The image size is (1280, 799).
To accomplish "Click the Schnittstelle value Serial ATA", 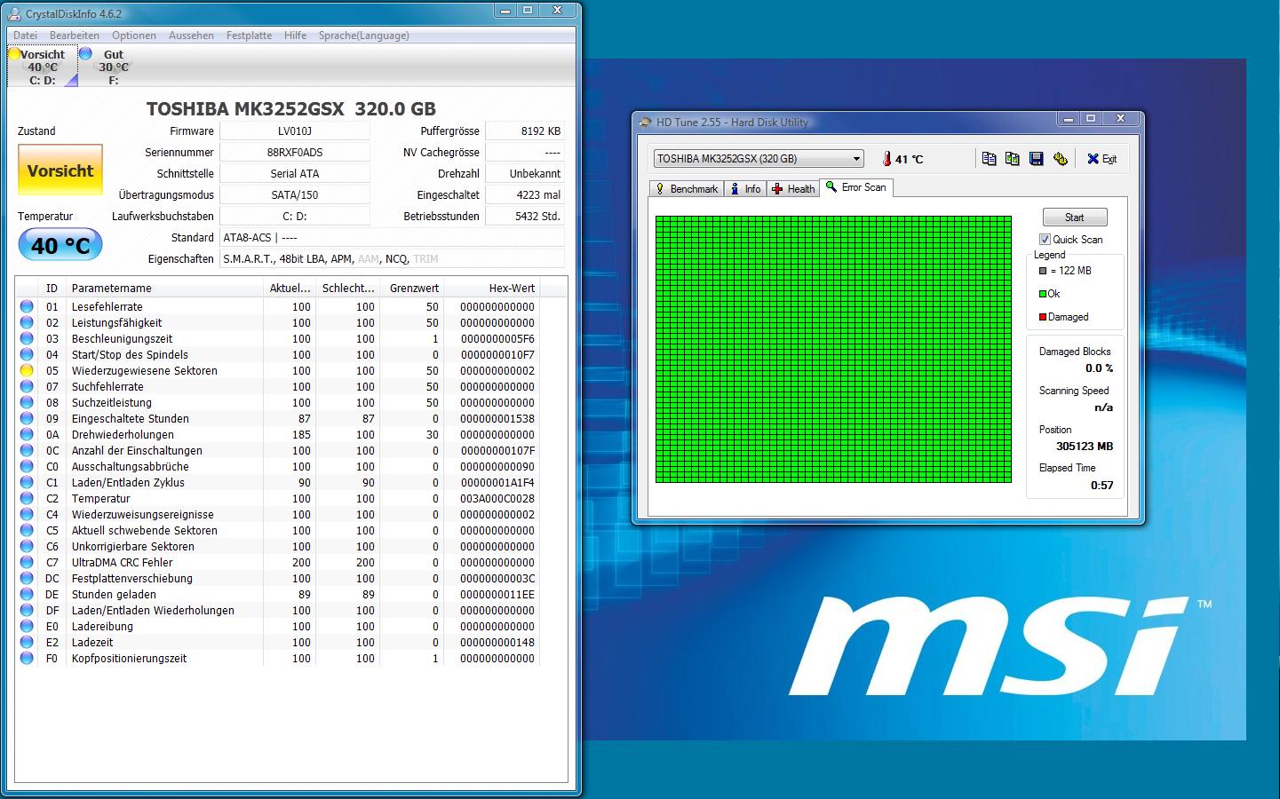I will click(x=295, y=174).
